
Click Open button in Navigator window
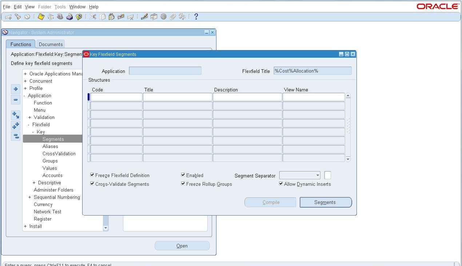(x=182, y=246)
